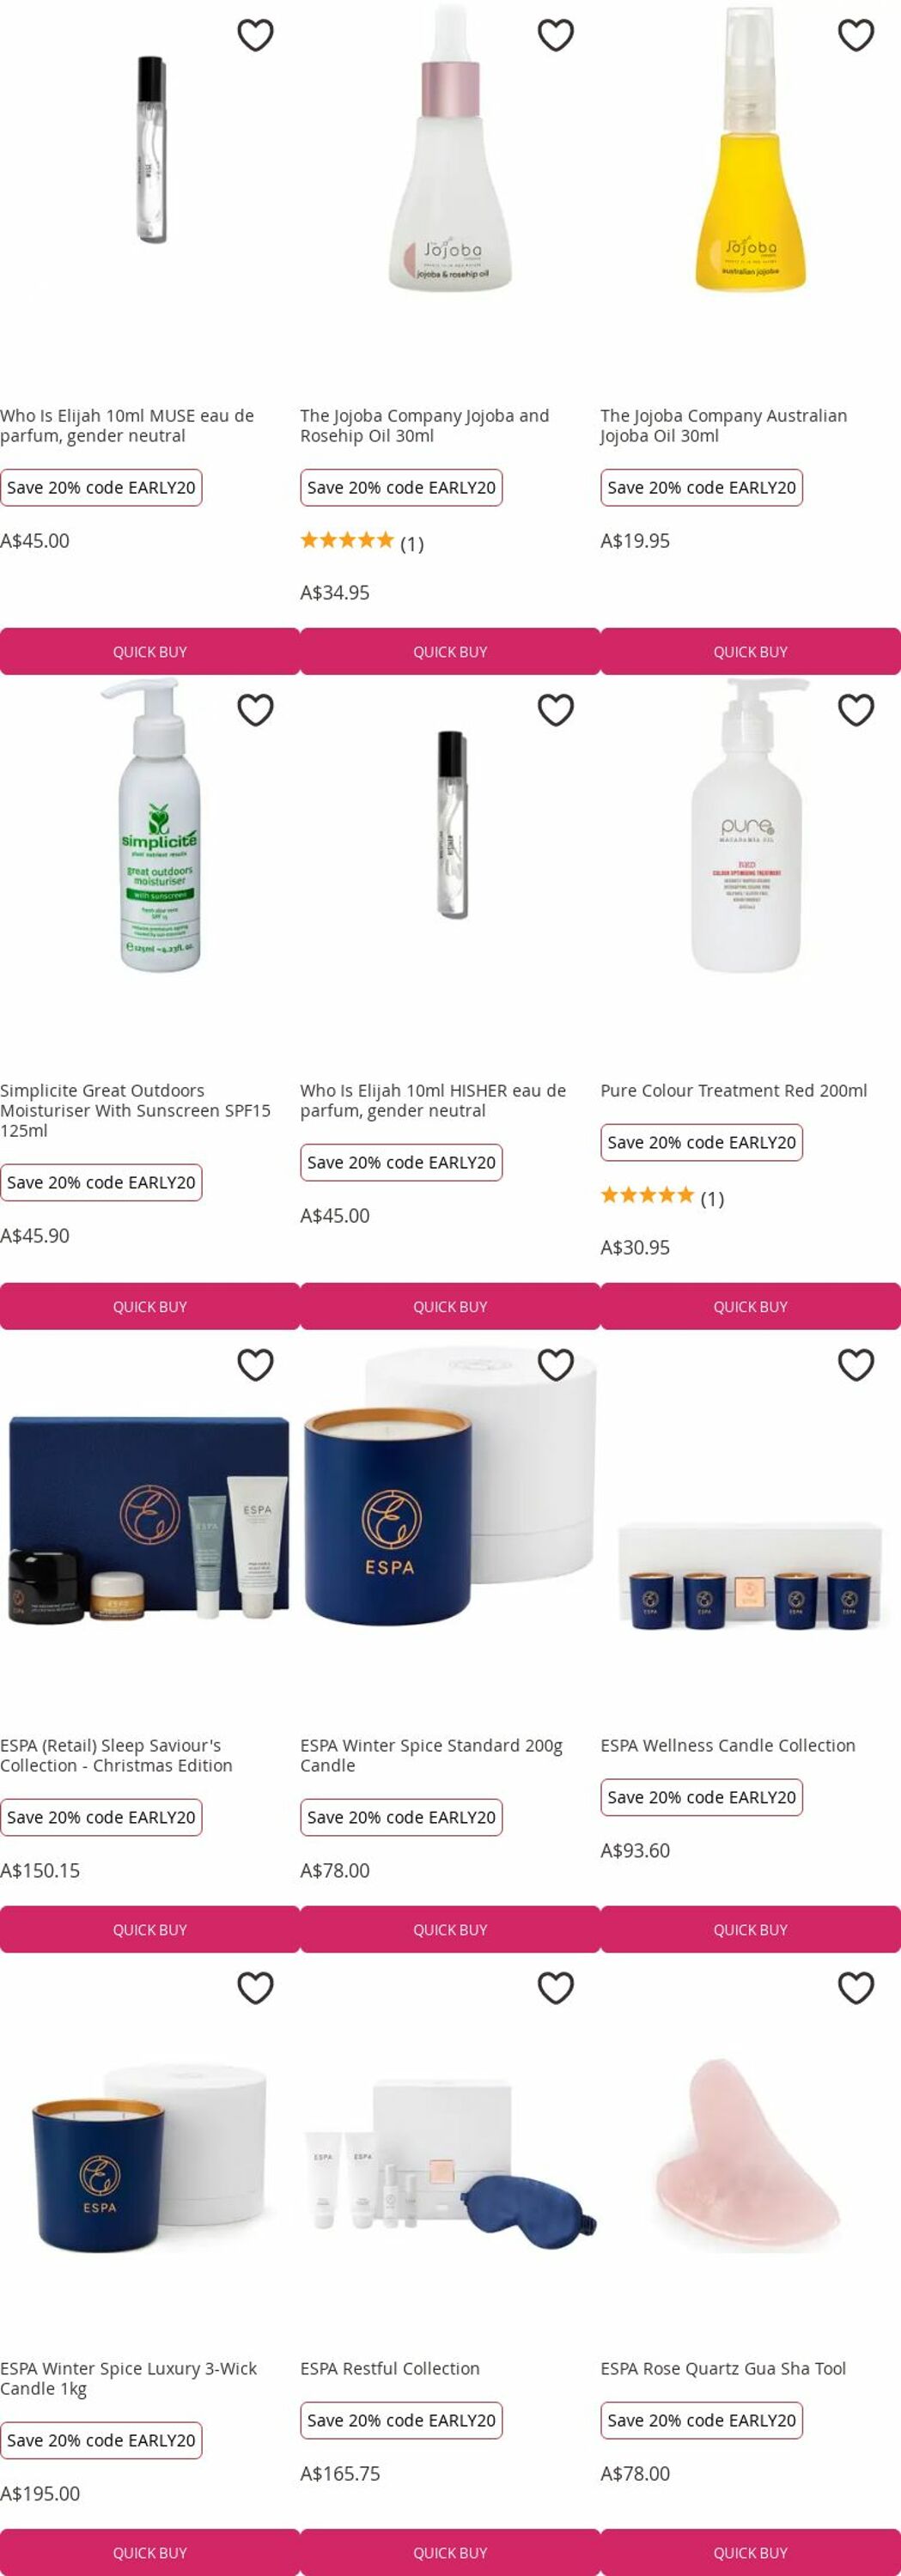Quick buy Pure Colour Treatment Red 200ml

[x=750, y=1307]
